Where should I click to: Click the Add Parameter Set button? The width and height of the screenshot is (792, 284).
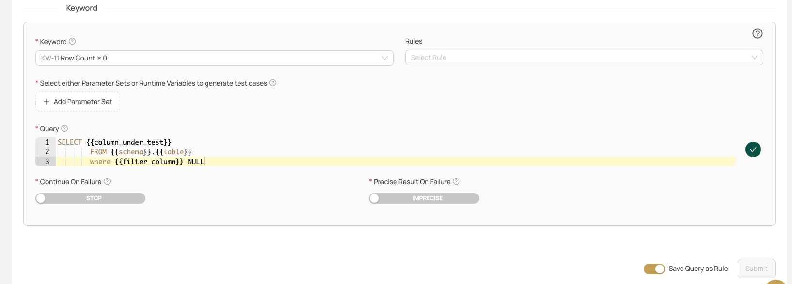(78, 102)
